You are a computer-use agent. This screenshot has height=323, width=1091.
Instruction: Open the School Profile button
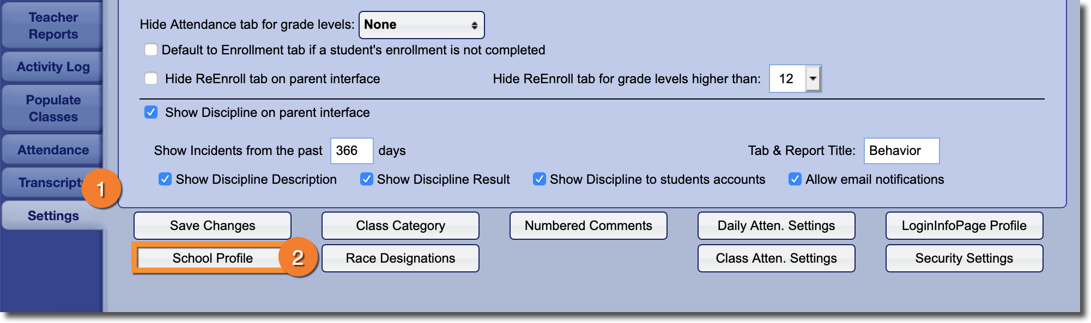click(x=213, y=258)
